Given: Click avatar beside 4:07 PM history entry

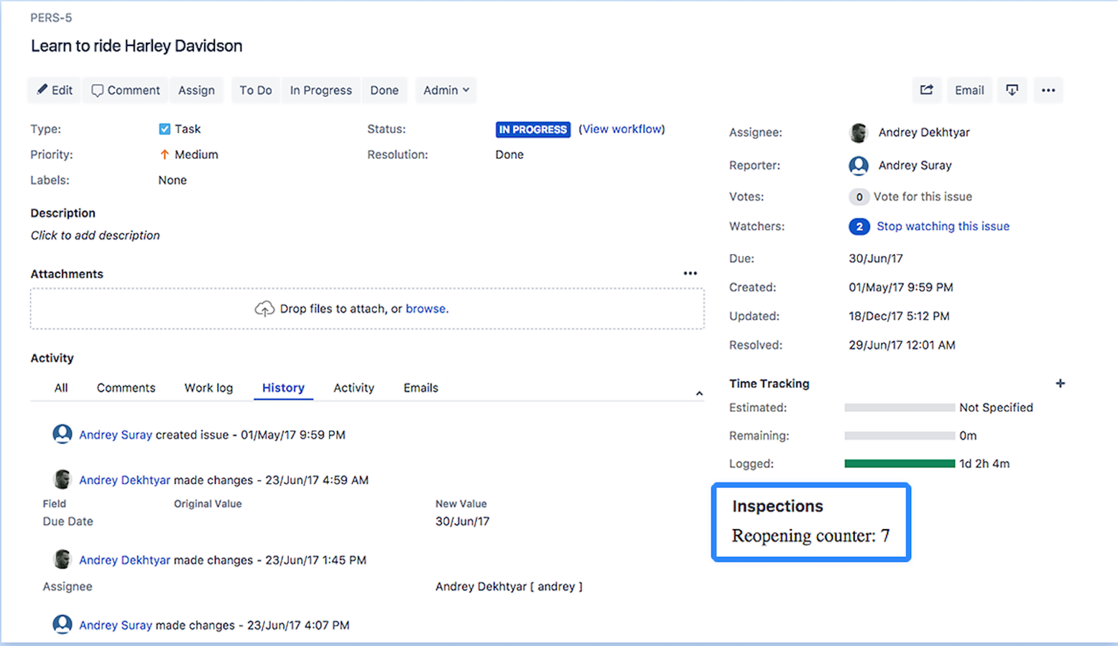Looking at the screenshot, I should tap(63, 624).
